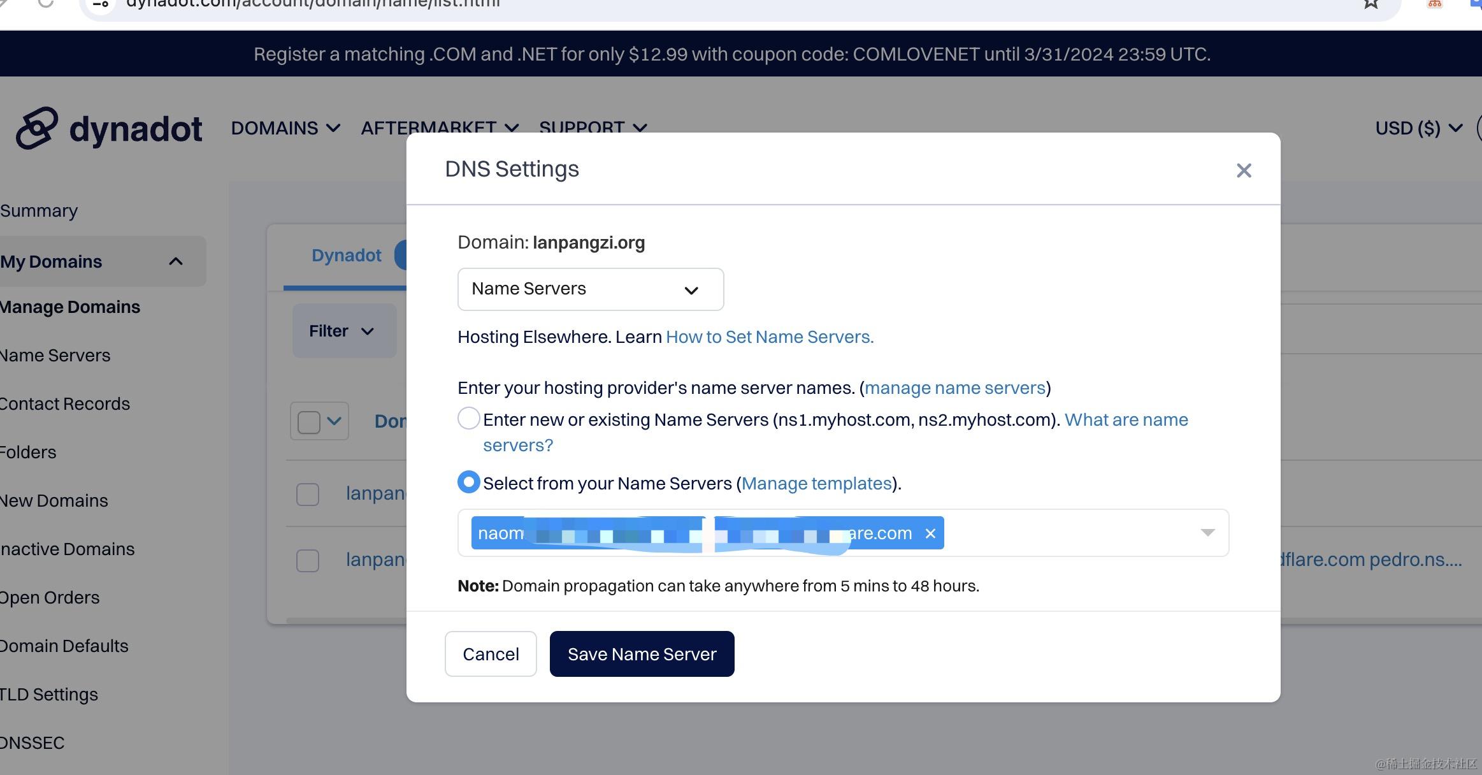Check the first lanpan domain checkbox
Screen dimensions: 1482x775
308,495
